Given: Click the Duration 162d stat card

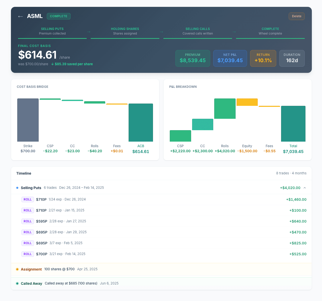Looking at the screenshot, I should coord(292,58).
